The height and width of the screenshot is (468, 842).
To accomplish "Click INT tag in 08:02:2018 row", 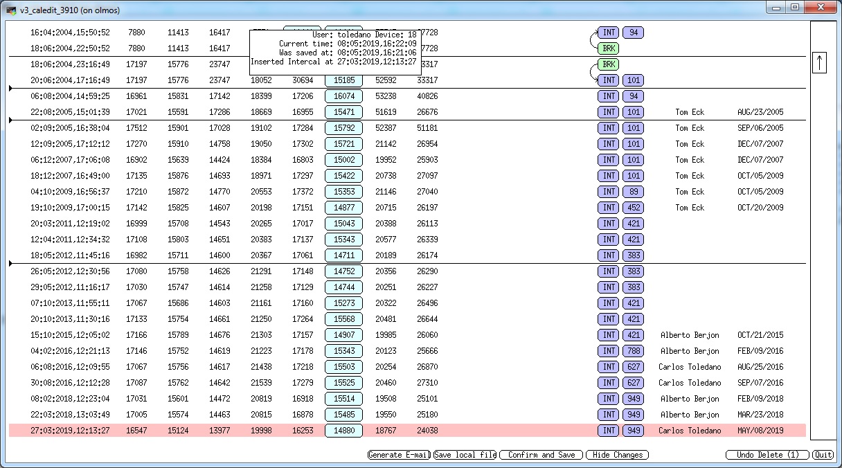I will (609, 399).
